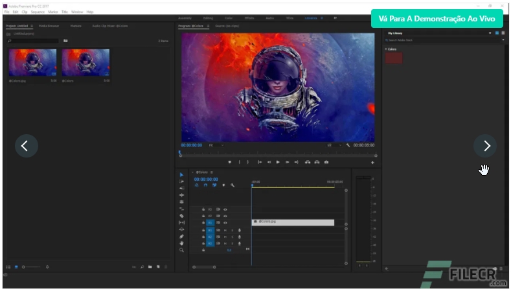The height and width of the screenshot is (293, 511).
Task: Select the Razor tool in tools panel
Action: (x=182, y=216)
